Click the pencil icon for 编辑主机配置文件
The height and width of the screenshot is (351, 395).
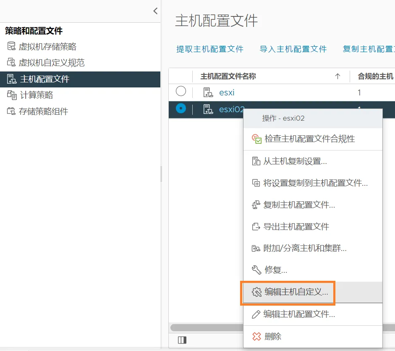pyautogui.click(x=256, y=314)
